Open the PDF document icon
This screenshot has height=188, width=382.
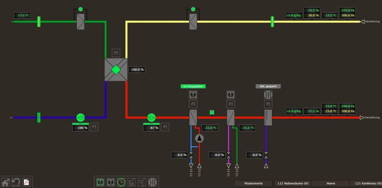pos(26,182)
